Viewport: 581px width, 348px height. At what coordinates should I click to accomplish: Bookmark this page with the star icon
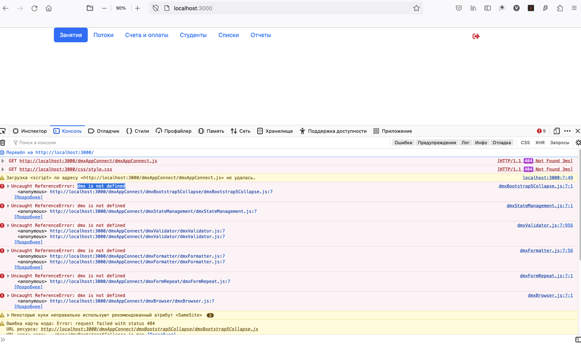pyautogui.click(x=416, y=9)
